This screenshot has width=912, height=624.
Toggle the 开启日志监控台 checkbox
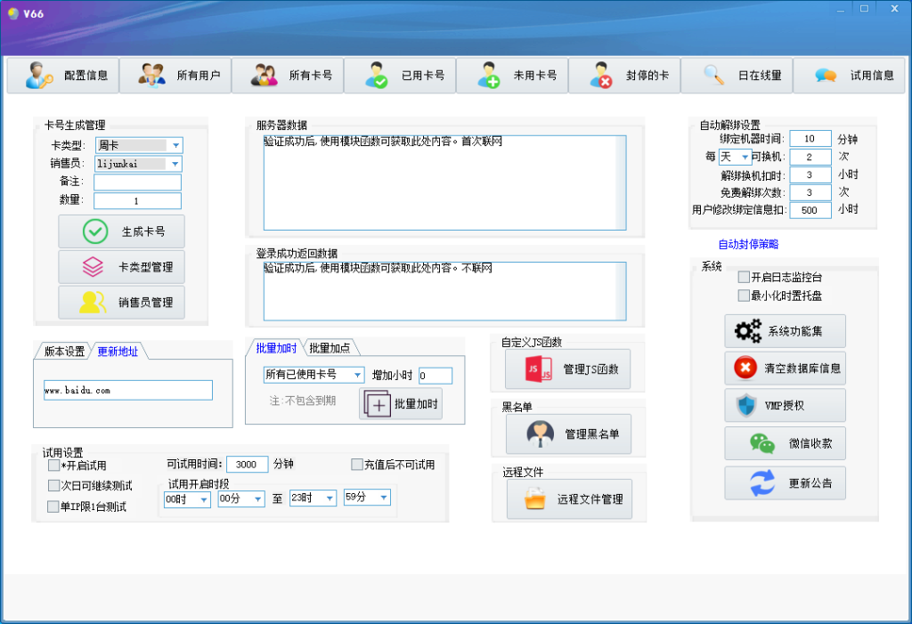pyautogui.click(x=744, y=278)
